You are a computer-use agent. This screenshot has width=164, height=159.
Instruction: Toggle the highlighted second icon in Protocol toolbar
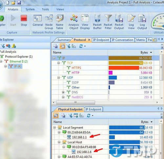tap(63, 46)
